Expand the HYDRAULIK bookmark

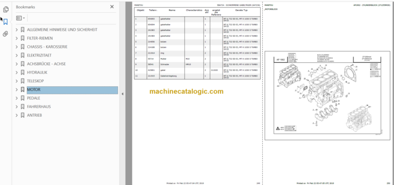point(16,72)
